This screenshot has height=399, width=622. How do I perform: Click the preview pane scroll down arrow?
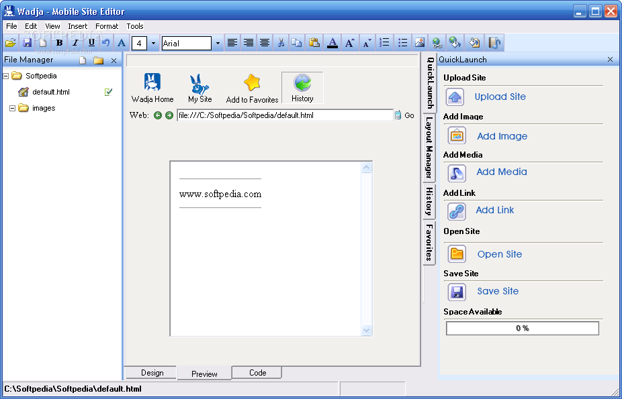point(367,330)
